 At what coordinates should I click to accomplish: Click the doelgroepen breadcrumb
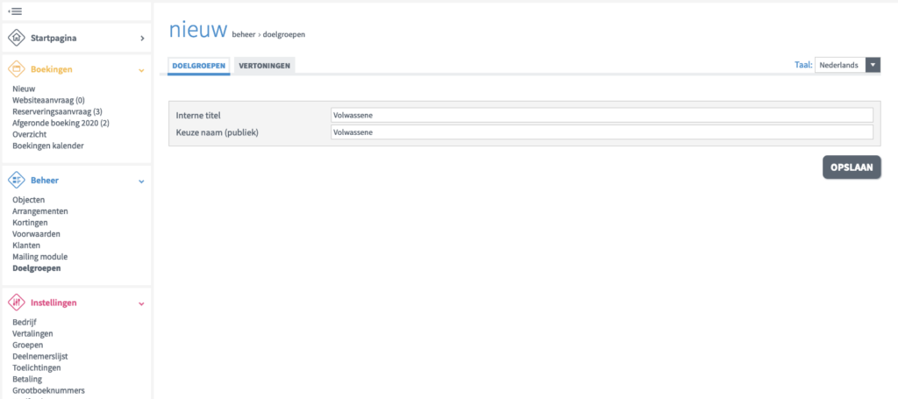(x=284, y=35)
